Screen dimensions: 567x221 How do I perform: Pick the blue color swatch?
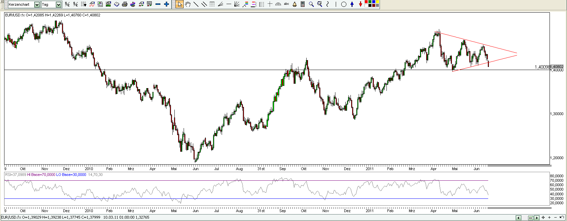click(x=374, y=2)
